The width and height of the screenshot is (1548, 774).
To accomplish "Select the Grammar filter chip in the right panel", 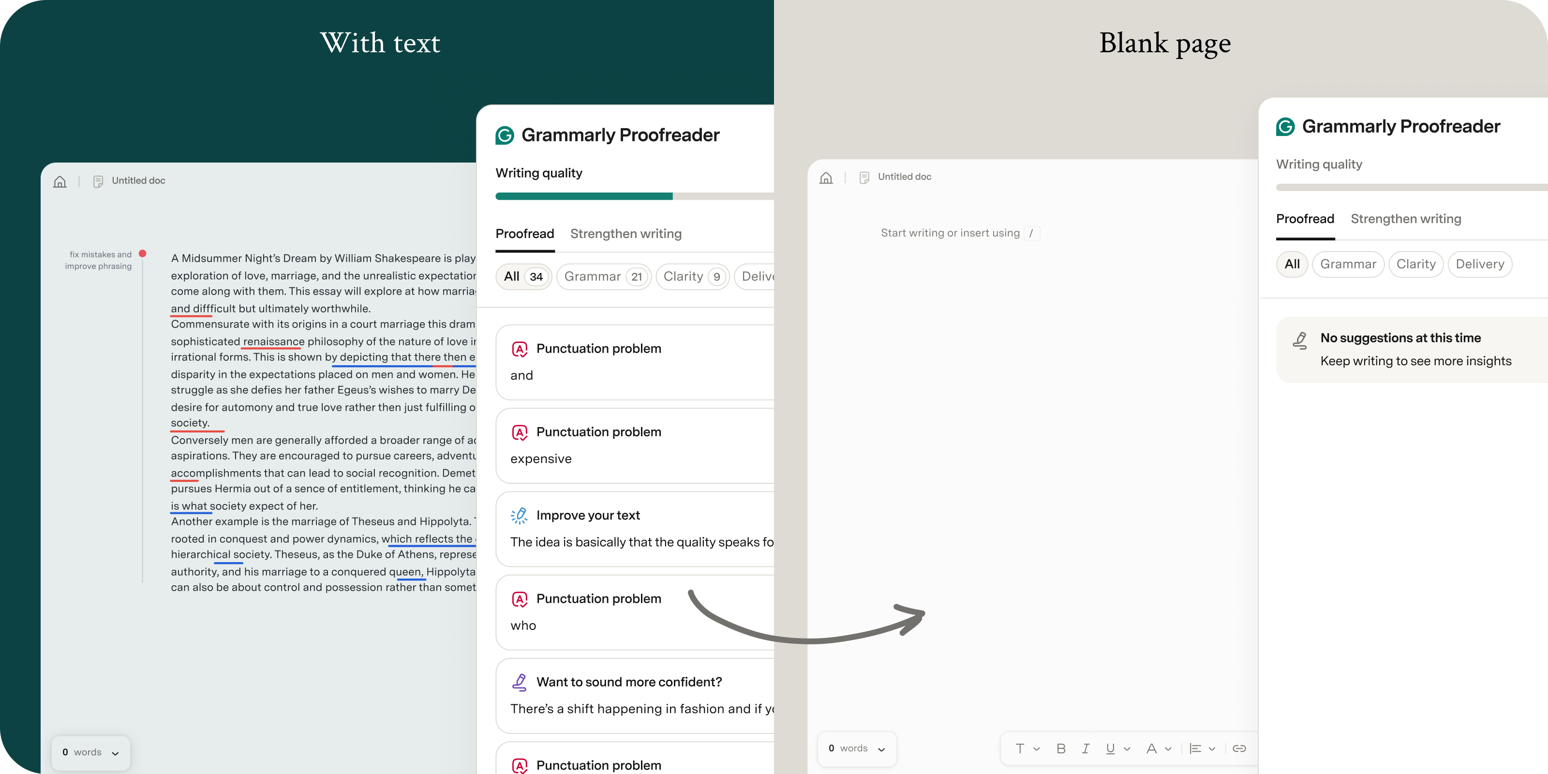I will [x=1348, y=264].
